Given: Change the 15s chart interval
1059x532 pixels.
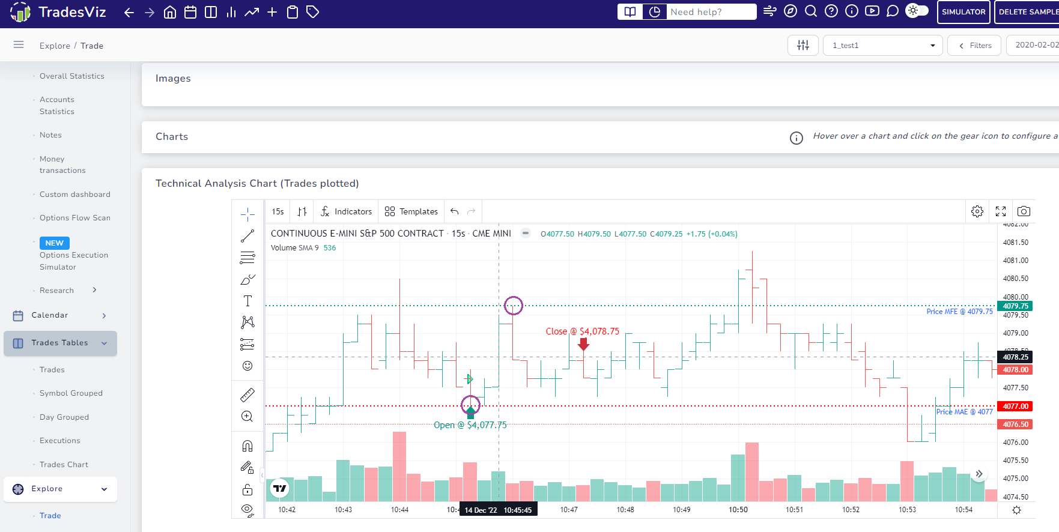Looking at the screenshot, I should [278, 211].
